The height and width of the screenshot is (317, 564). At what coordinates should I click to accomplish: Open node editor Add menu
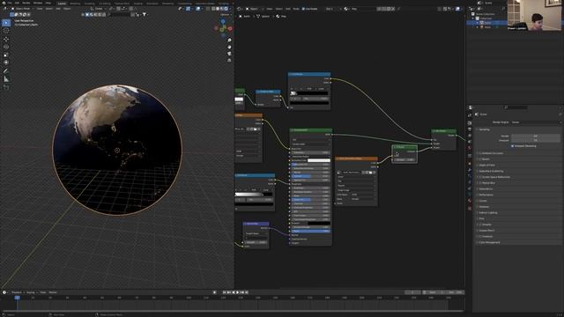tap(288, 9)
